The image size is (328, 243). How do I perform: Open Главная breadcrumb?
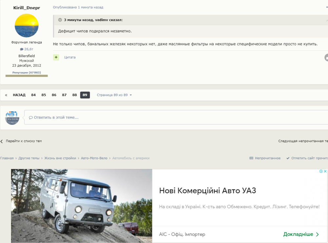pyautogui.click(x=7, y=158)
